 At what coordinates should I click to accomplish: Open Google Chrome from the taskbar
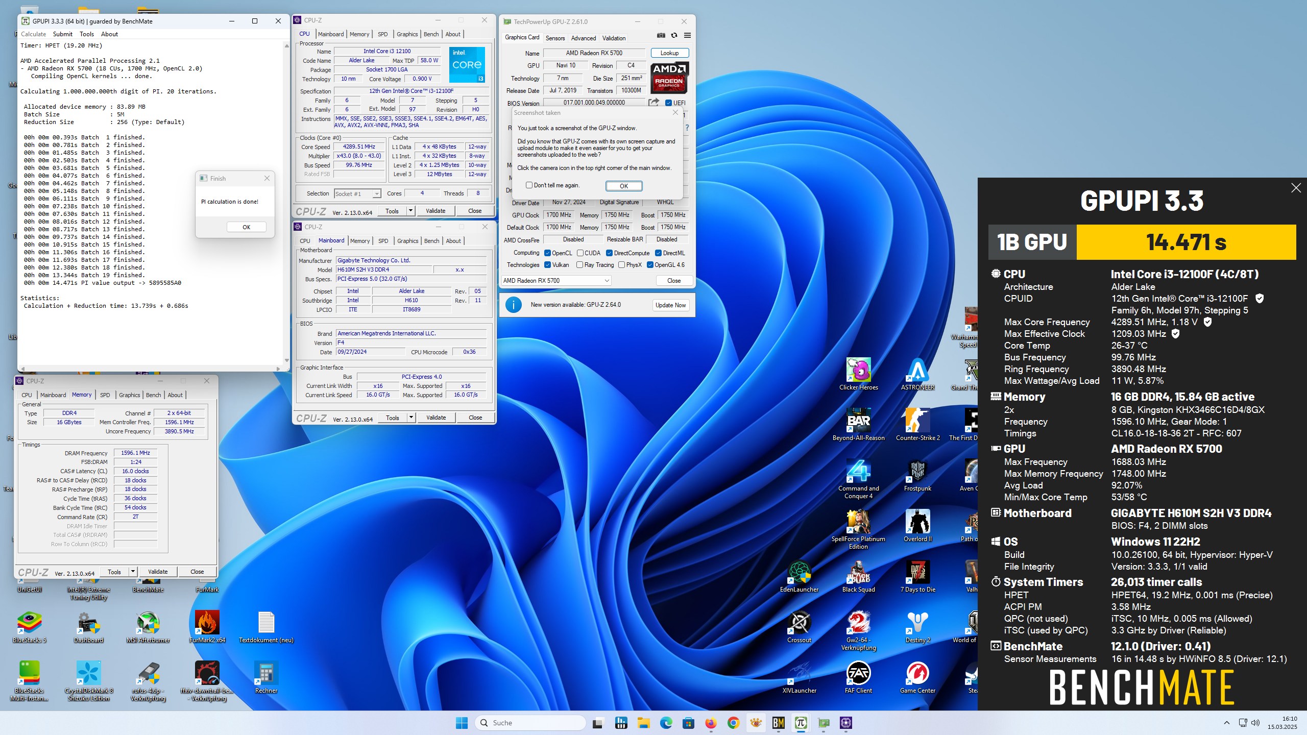point(733,723)
